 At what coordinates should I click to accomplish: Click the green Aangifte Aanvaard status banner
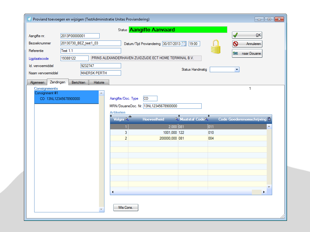(178, 30)
